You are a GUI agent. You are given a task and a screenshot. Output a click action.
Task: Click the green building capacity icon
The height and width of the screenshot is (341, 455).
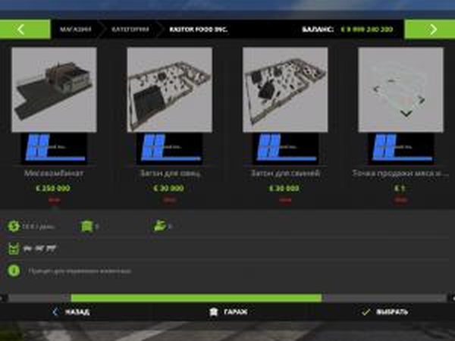click(x=86, y=226)
